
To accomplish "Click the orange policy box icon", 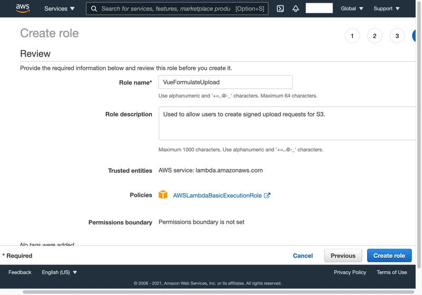I will pos(163,195).
